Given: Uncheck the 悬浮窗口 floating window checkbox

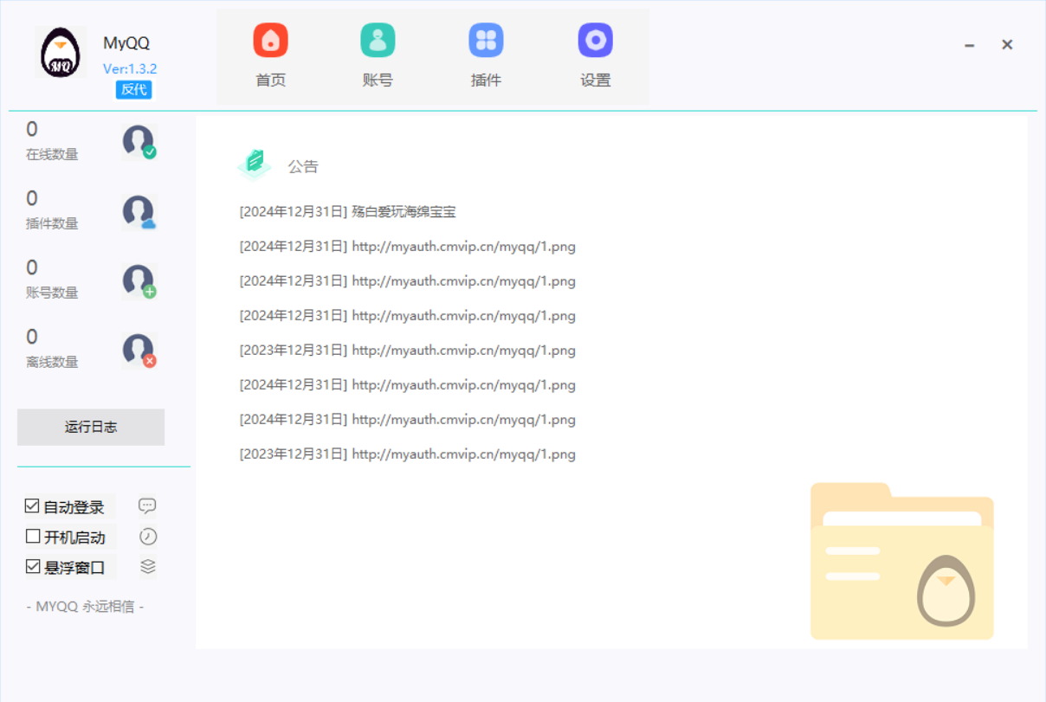Looking at the screenshot, I should (x=33, y=567).
